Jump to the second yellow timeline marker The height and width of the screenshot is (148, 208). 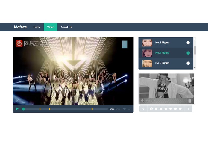point(50,109)
